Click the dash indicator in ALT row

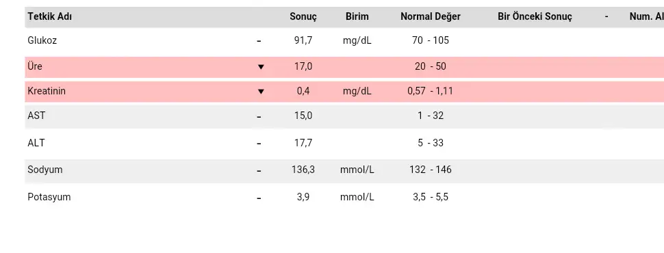(259, 144)
